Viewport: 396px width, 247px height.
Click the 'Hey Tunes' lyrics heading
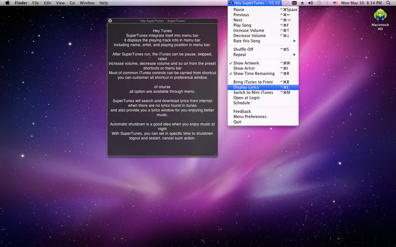[x=162, y=31]
